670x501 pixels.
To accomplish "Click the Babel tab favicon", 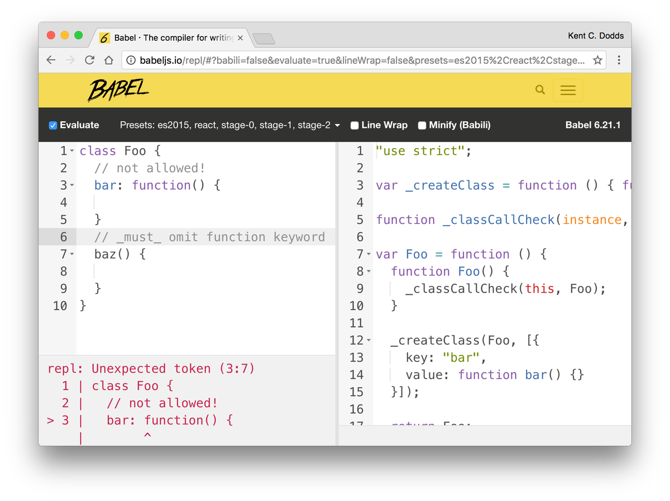I will click(104, 38).
